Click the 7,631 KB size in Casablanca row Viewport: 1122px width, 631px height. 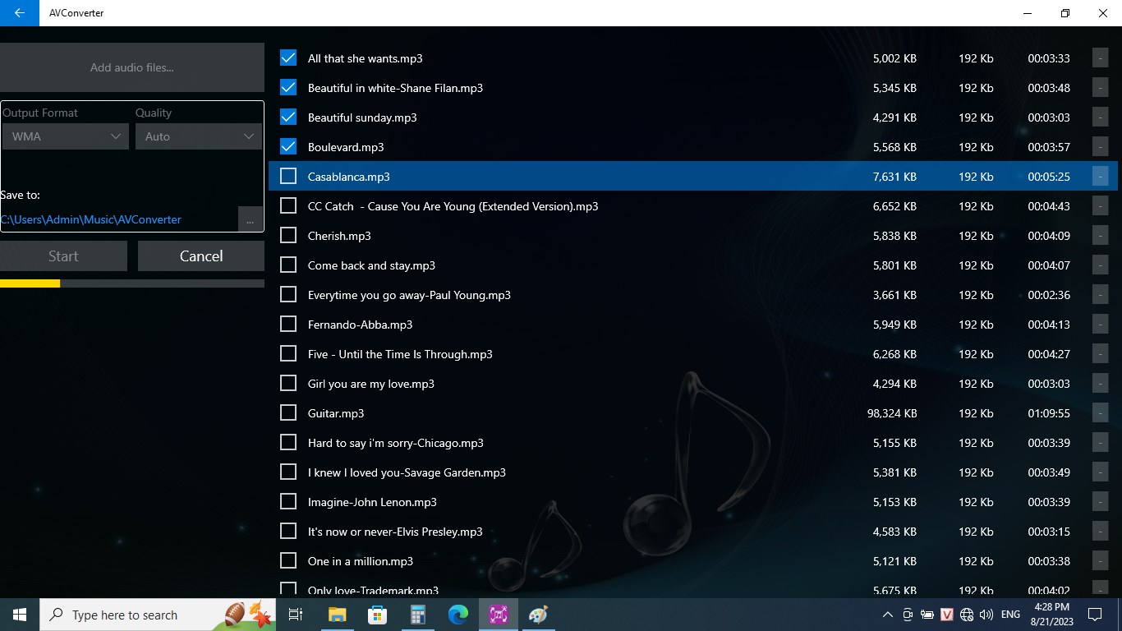[x=894, y=177]
